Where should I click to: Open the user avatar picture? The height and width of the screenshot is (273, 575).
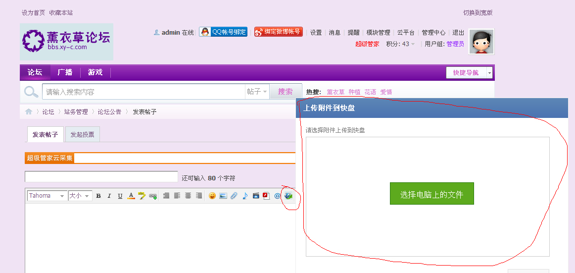point(481,42)
